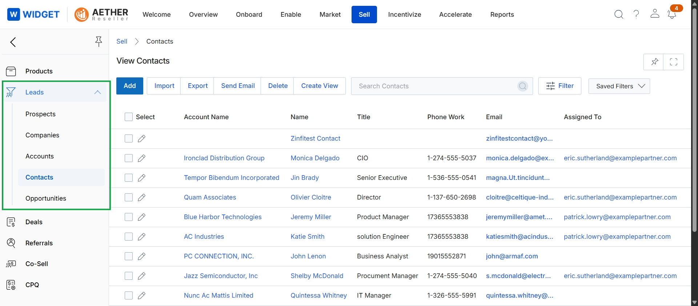Edit the Olivier Cloitre row pencil
Image resolution: width=698 pixels, height=306 pixels.
point(142,197)
